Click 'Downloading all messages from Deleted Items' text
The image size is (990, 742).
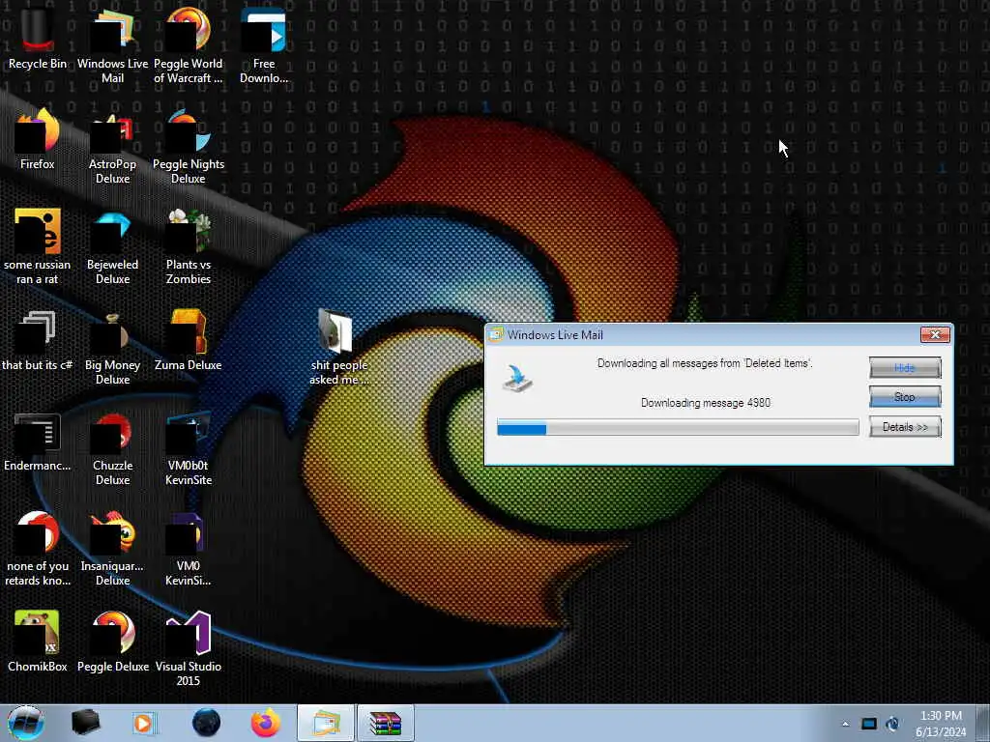tap(705, 363)
